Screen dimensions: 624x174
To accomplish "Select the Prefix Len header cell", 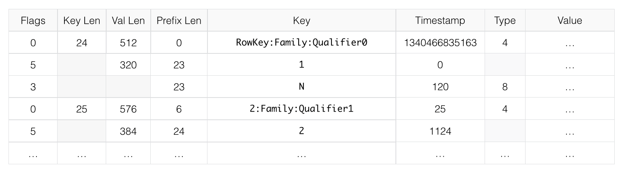I will tap(179, 21).
